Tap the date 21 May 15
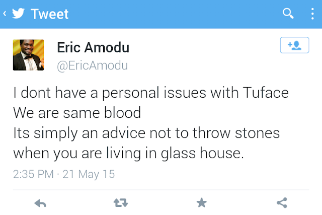322x215 pixels. (90, 175)
